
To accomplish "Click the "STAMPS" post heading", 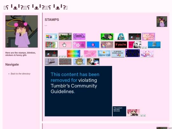I will (x=52, y=20).
